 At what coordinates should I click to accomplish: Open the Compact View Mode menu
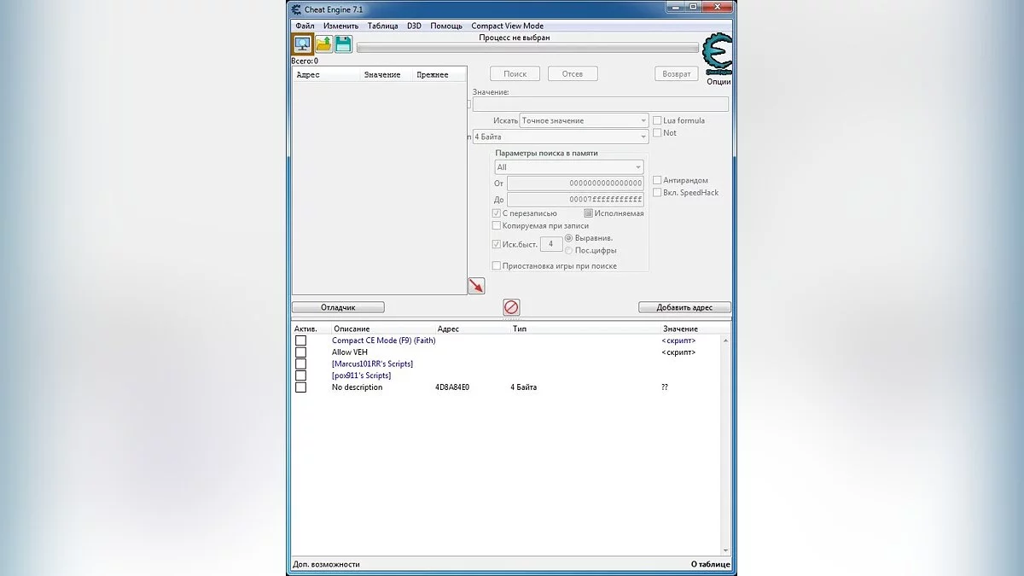tap(508, 26)
